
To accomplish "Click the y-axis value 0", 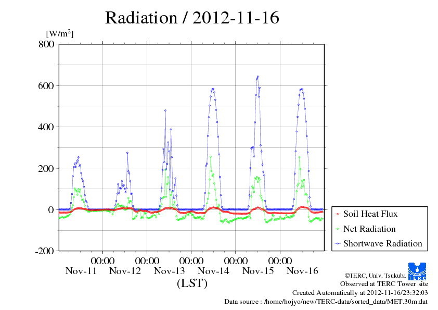I will [x=51, y=209].
